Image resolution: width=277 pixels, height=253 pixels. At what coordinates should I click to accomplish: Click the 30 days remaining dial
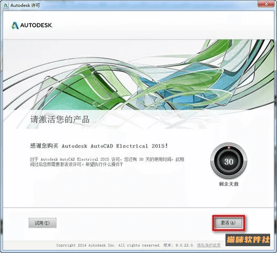pyautogui.click(x=229, y=161)
